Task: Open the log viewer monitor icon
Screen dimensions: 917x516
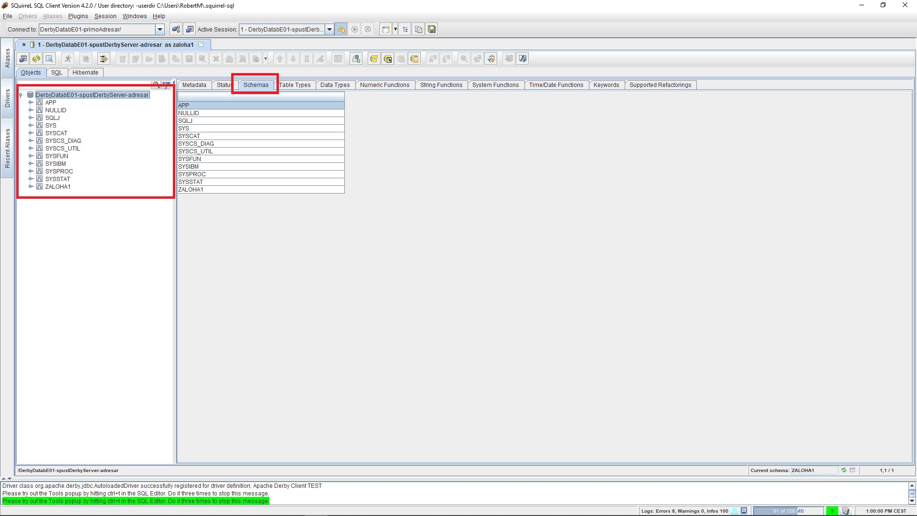Action: tap(744, 511)
